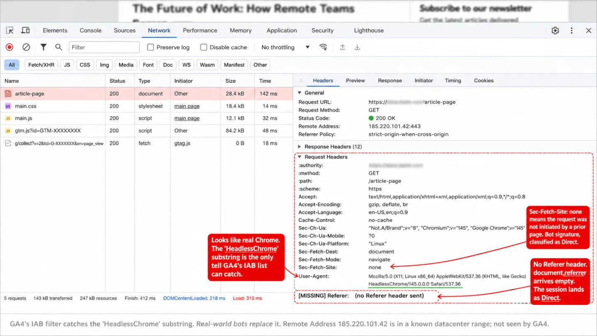Open the No throttling dropdown
Screen dimensions: 597x336
[x=286, y=47]
